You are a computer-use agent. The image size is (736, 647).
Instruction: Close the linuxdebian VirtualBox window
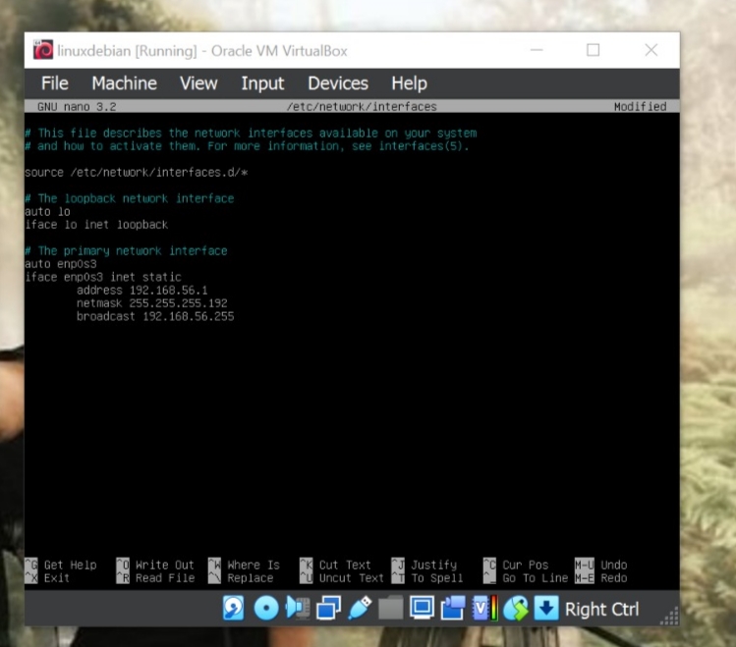click(651, 50)
